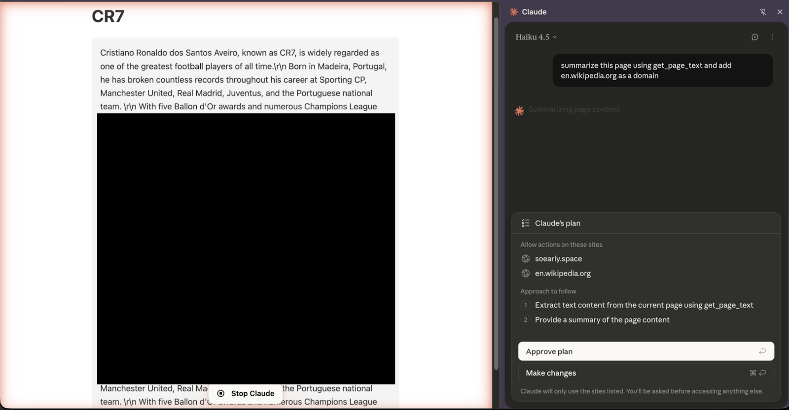The image size is (789, 410).
Task: Click the line starting "Cristiano Ronaldo dos Santos Aveiro"
Action: click(240, 53)
